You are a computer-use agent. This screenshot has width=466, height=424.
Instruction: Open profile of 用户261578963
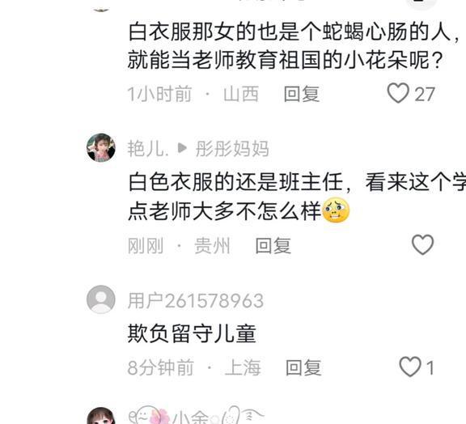tap(196, 301)
